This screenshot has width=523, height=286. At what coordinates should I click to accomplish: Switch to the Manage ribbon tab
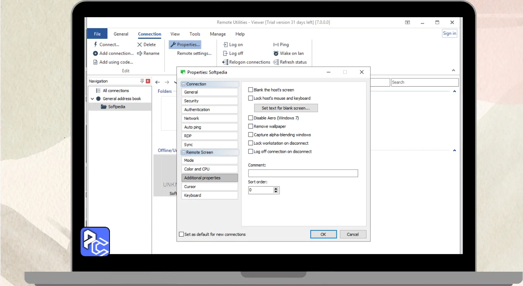[218, 34]
